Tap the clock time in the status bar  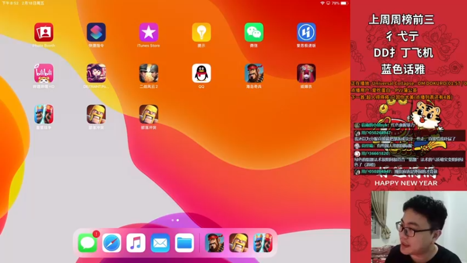click(11, 3)
